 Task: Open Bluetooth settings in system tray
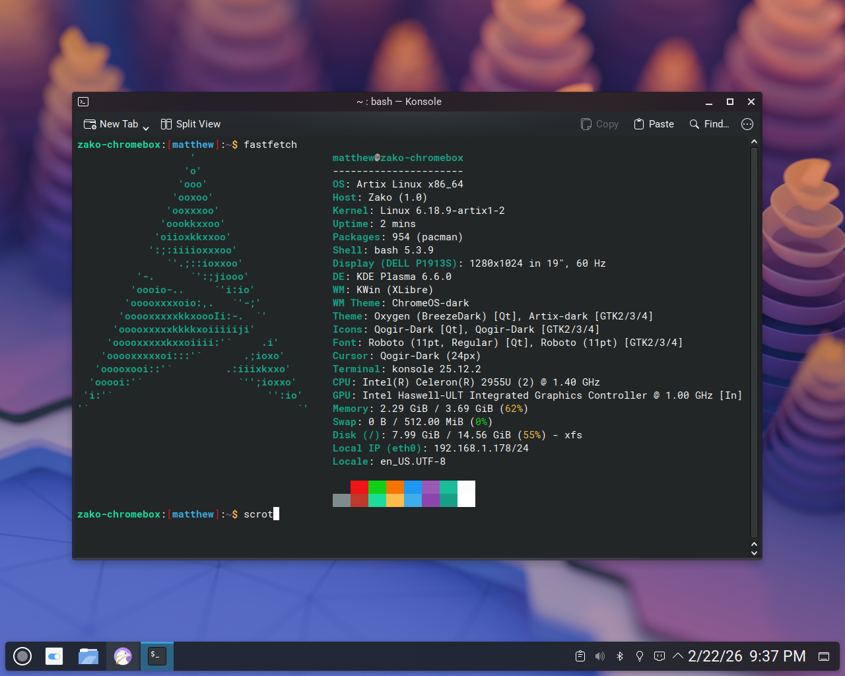(x=619, y=656)
